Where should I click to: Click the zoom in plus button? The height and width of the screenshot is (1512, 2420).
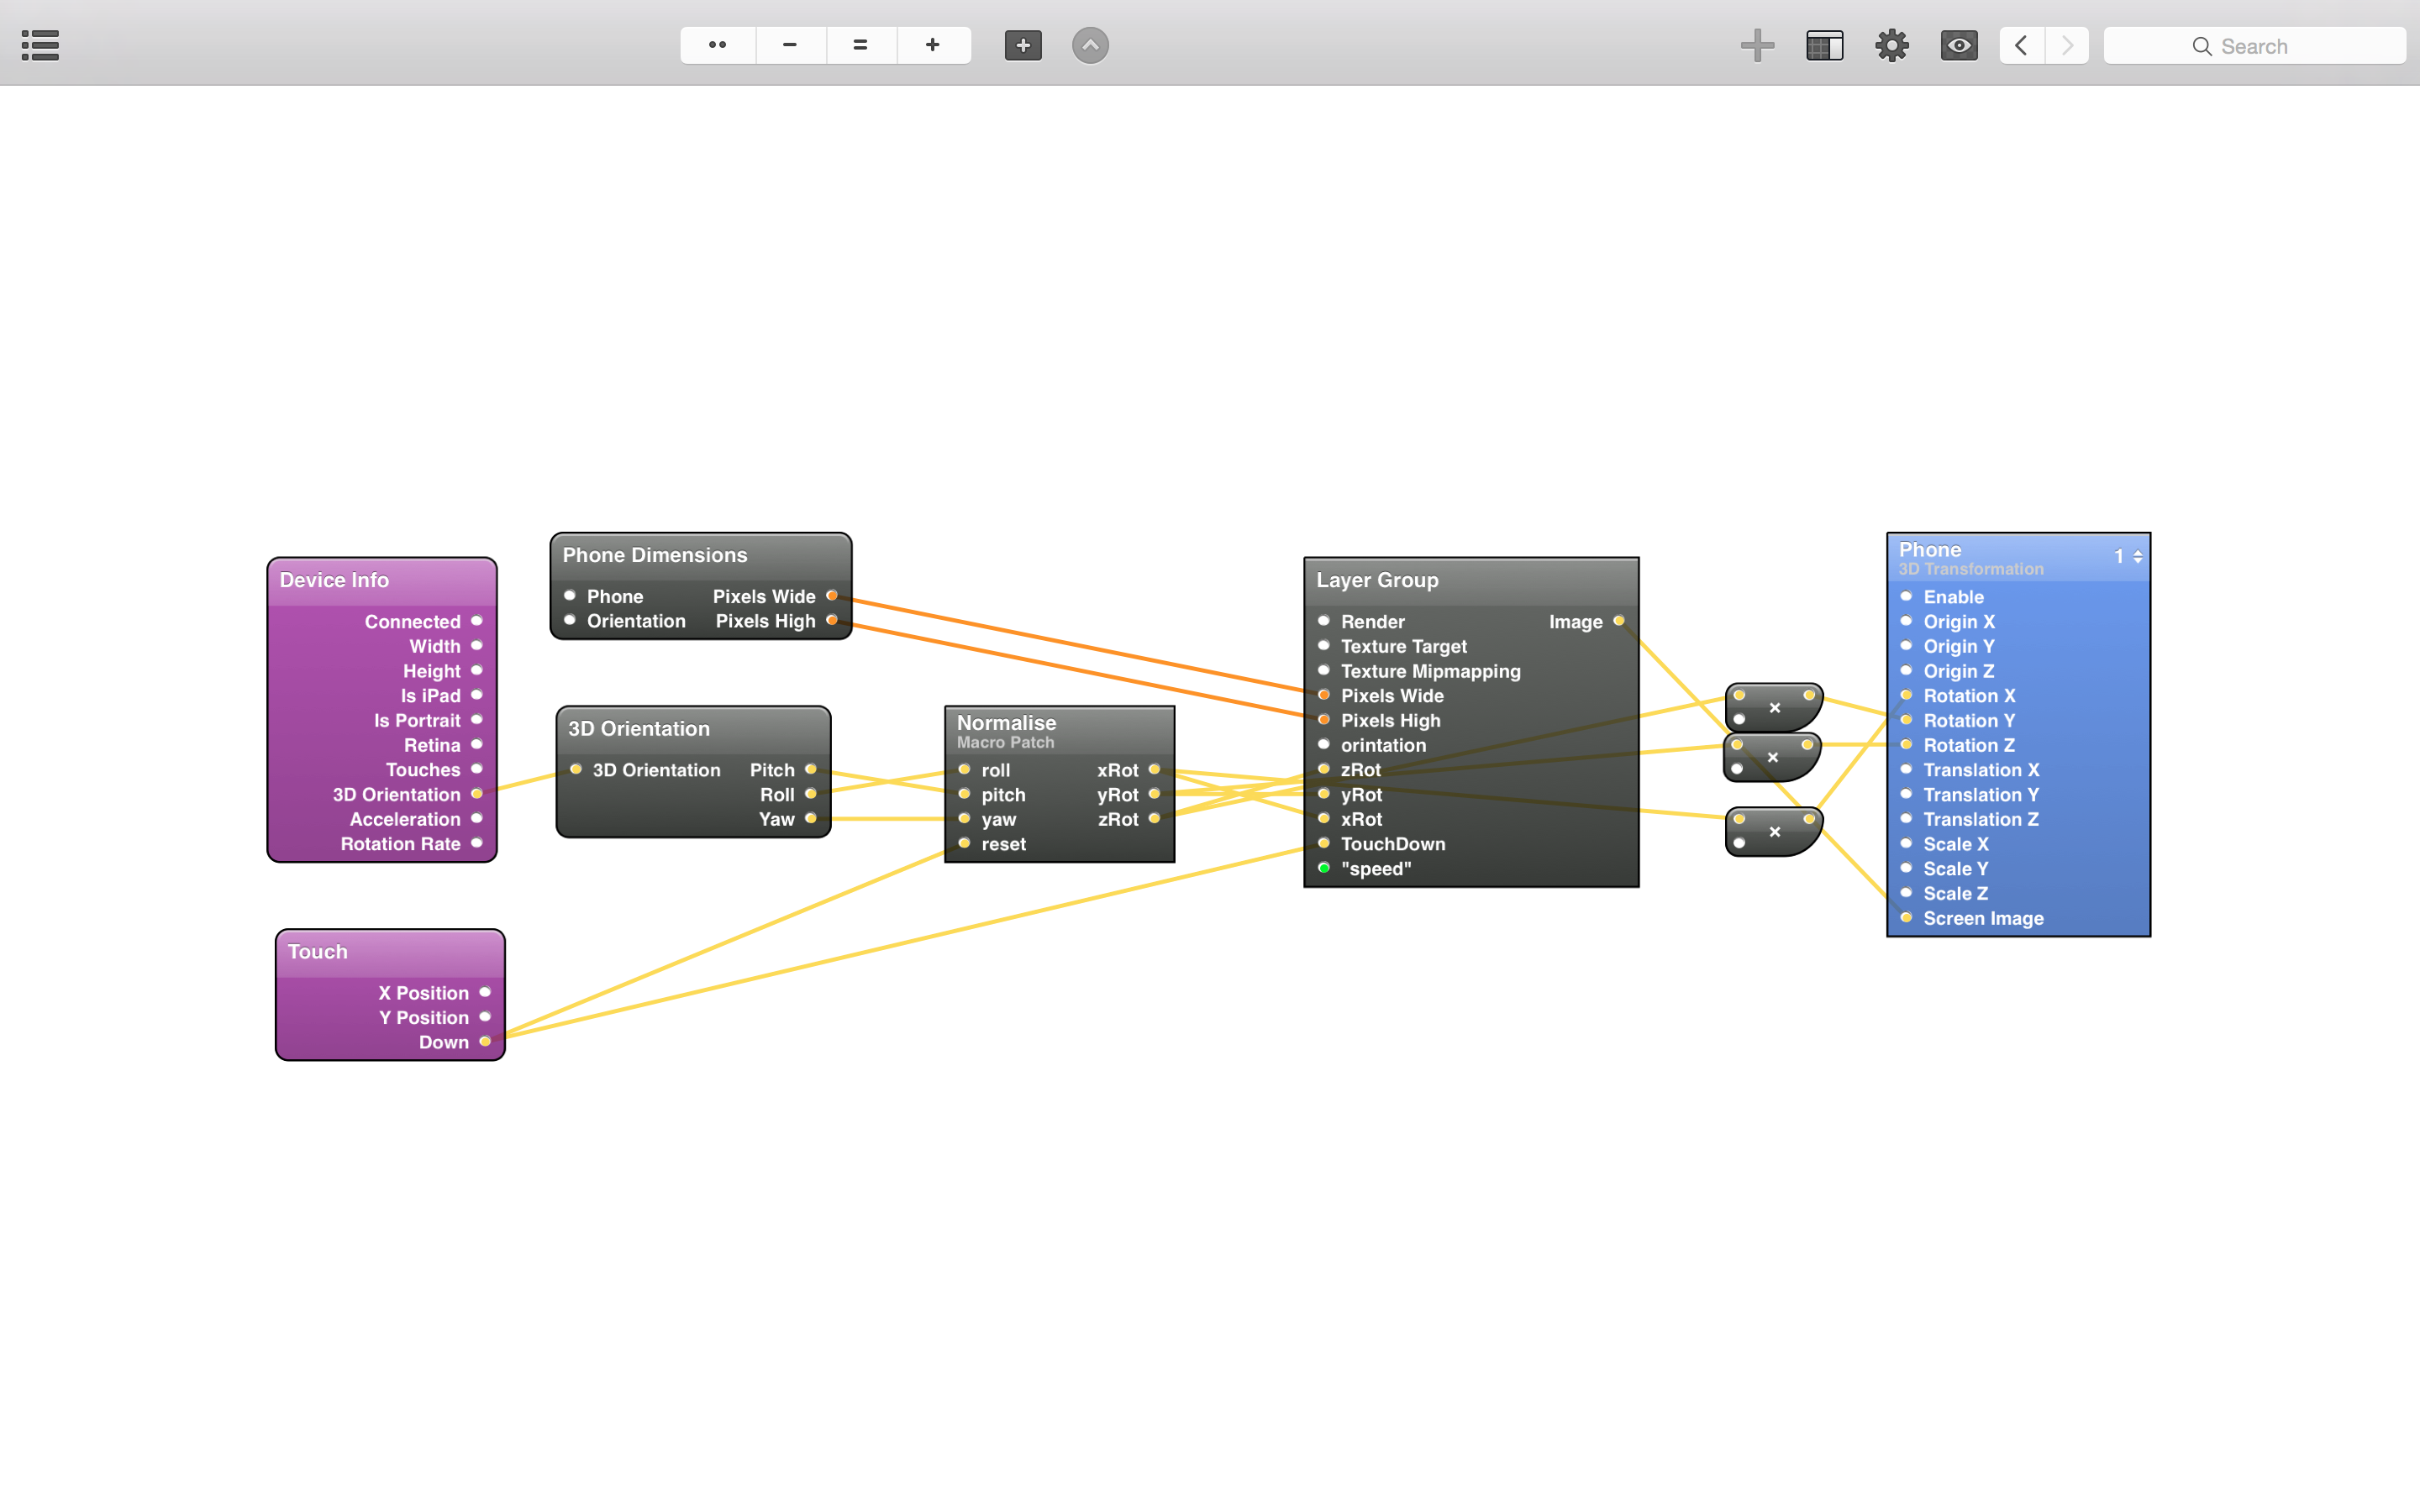pos(933,45)
